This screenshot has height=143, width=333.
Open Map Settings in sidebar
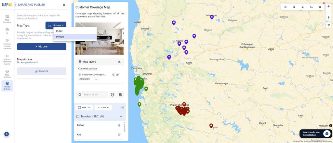pyautogui.click(x=7, y=74)
